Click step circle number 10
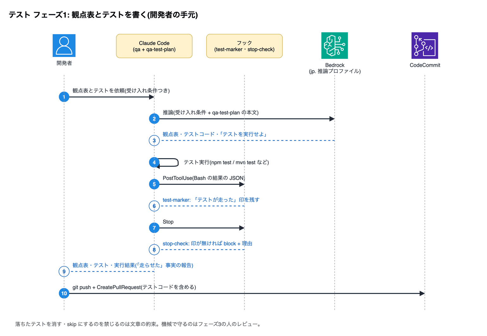Viewport: 487px width, 336px height. point(64,293)
